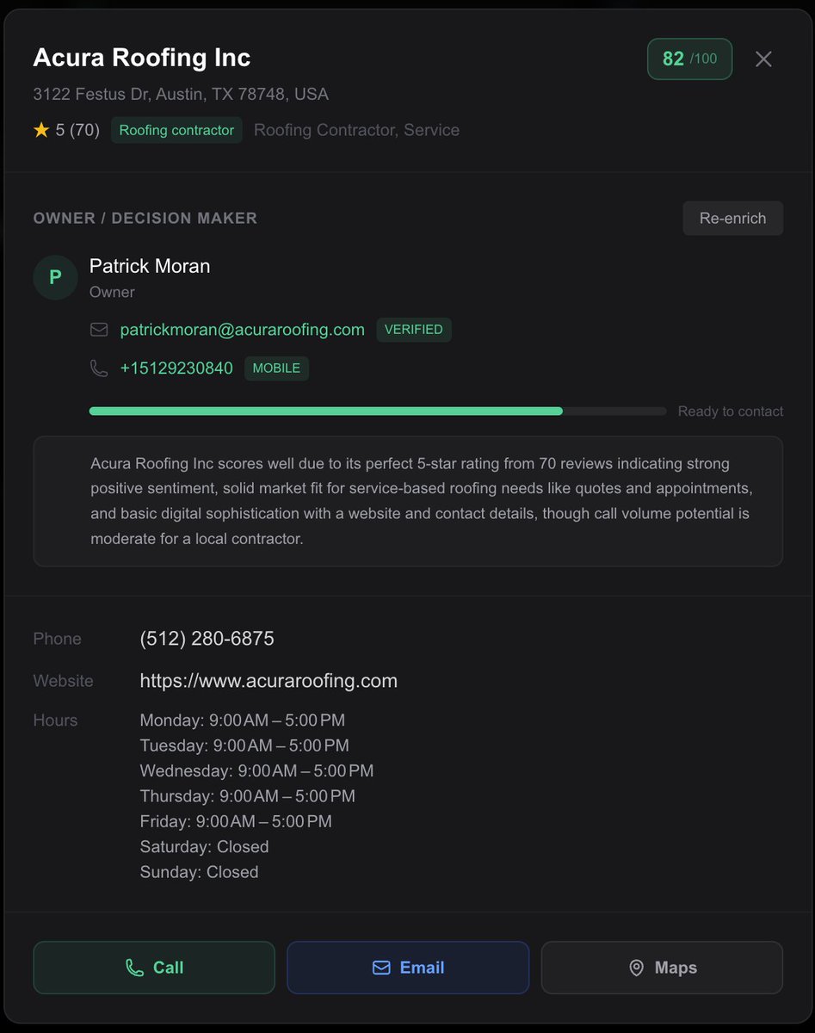Click the Thursday hours row

(x=248, y=796)
